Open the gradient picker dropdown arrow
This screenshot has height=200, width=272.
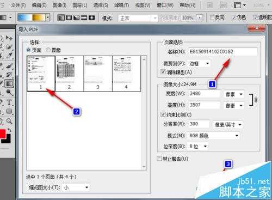48,17
